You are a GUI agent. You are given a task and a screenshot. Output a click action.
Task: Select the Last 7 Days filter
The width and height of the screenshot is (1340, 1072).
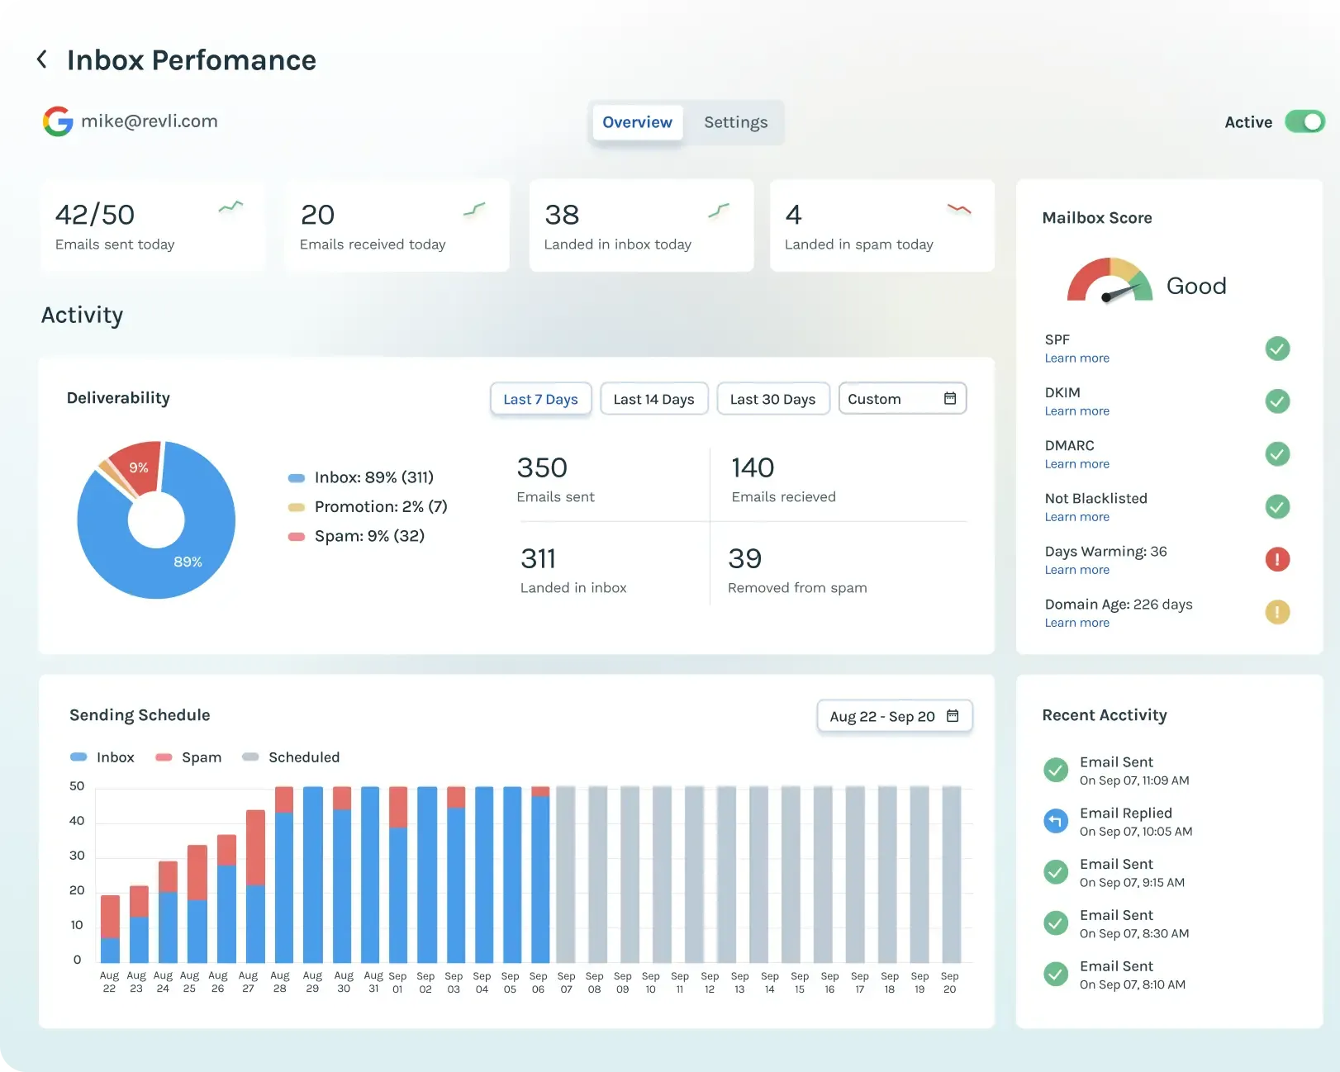541,399
